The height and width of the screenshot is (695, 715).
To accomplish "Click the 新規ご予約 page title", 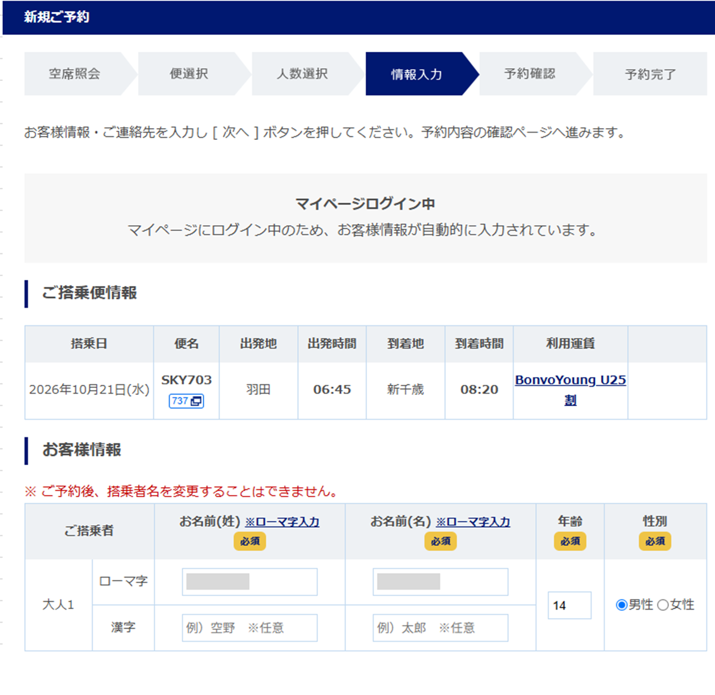I will [56, 17].
